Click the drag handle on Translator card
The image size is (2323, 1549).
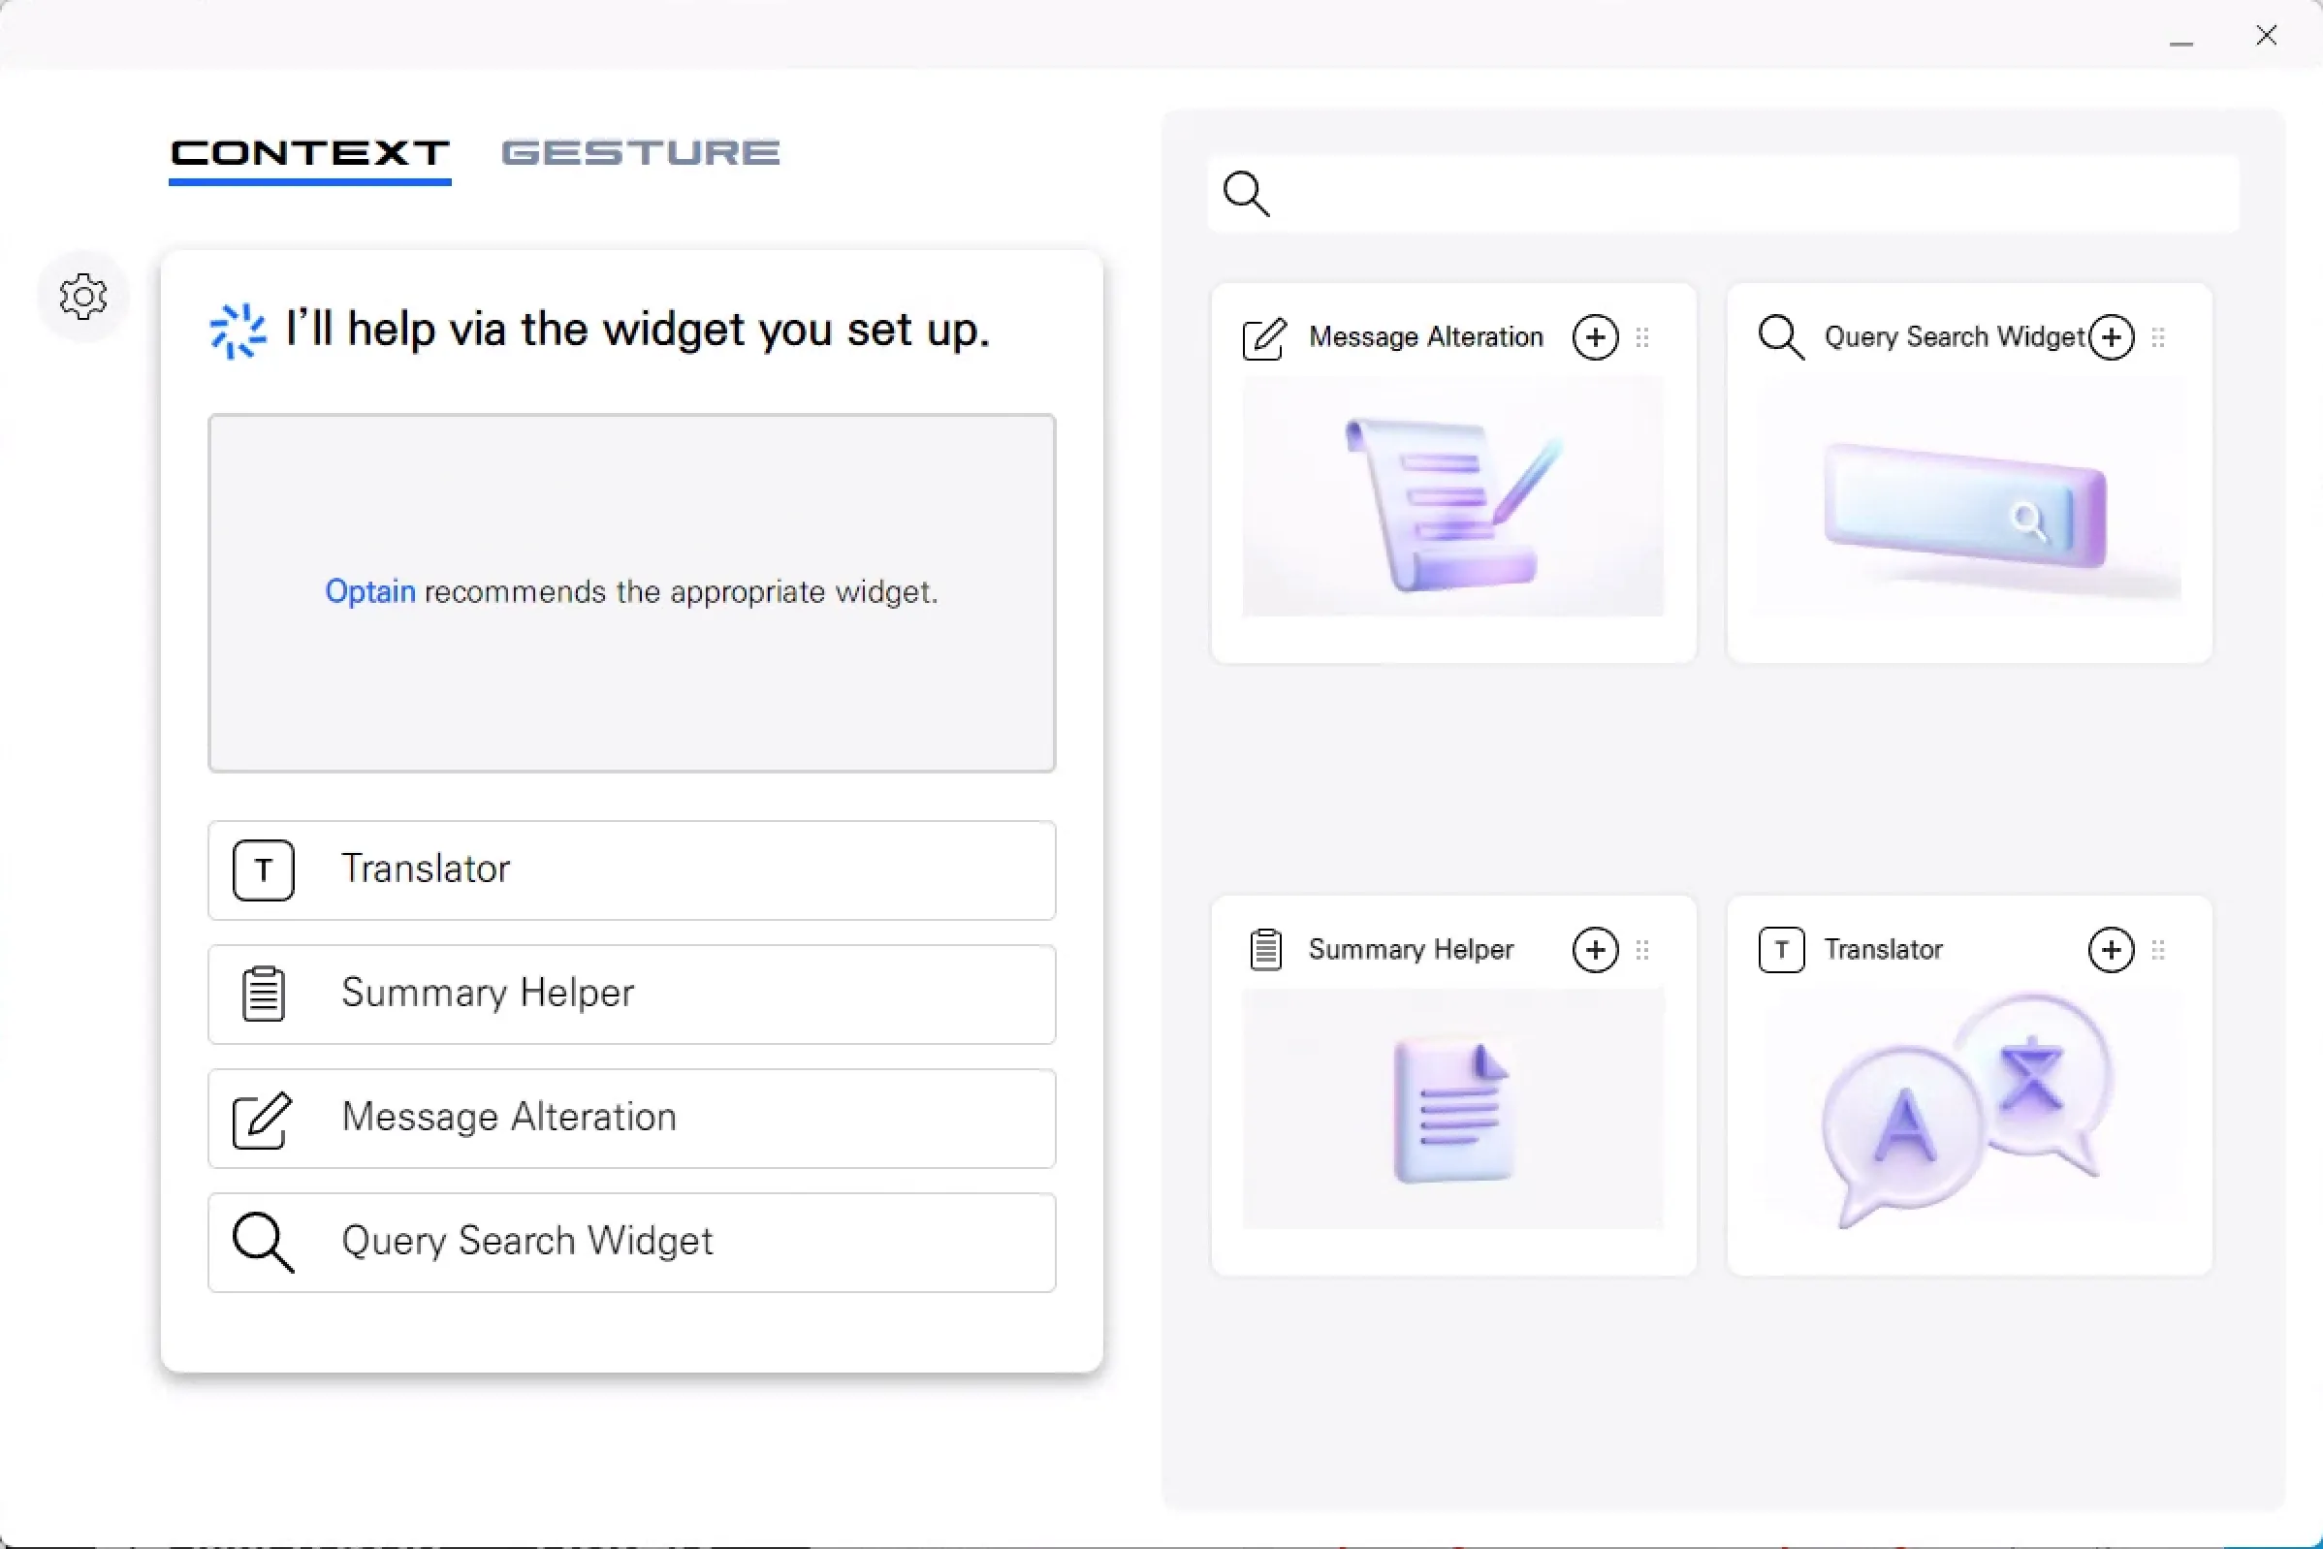[x=2158, y=950]
